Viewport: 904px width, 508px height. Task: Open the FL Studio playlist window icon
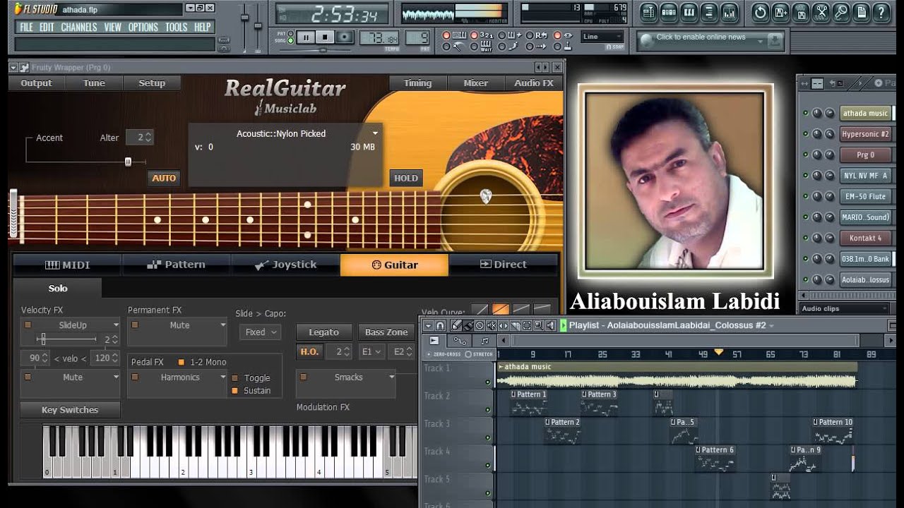tap(648, 12)
